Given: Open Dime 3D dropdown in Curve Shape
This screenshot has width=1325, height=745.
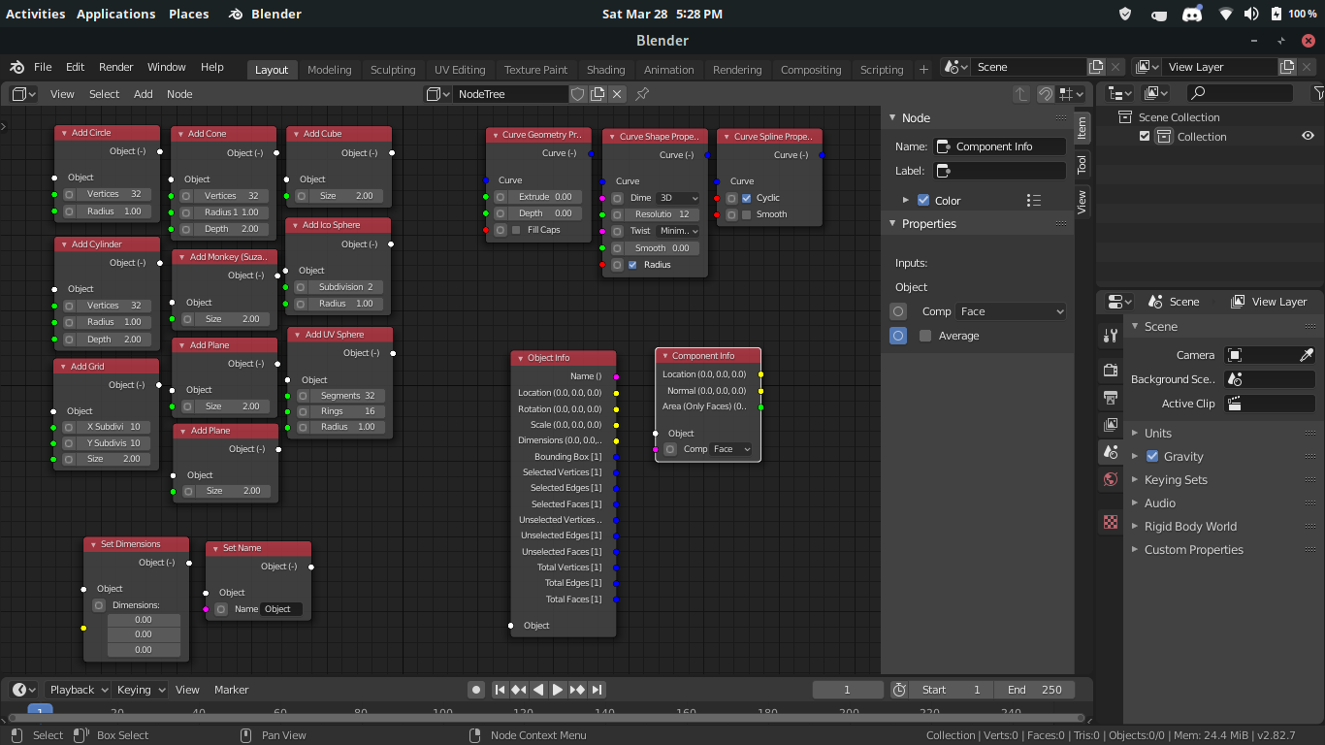Looking at the screenshot, I should point(678,198).
